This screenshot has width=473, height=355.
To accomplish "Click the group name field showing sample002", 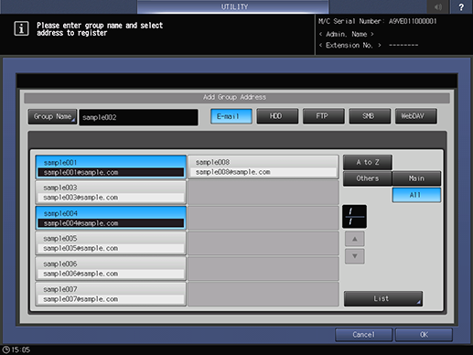I will coord(138,117).
